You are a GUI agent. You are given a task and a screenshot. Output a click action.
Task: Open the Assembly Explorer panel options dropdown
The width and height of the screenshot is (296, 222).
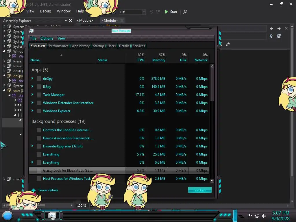click(66, 21)
